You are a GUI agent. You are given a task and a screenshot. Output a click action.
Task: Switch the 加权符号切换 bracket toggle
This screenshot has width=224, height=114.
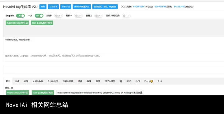[126, 16]
